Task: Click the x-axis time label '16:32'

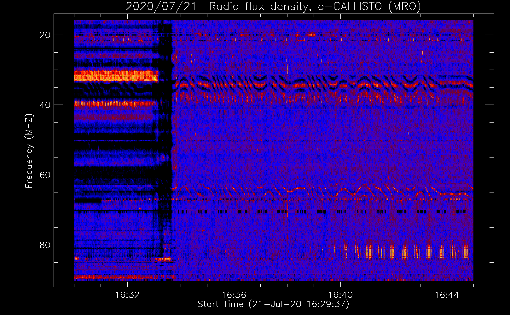Action: pos(127,295)
